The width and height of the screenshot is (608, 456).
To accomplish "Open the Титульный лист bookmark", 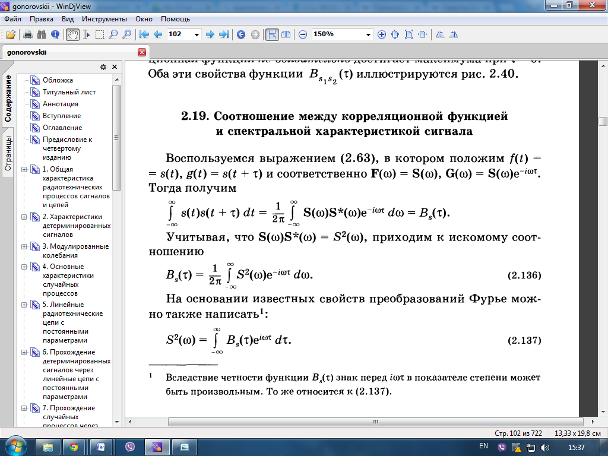I will click(69, 92).
